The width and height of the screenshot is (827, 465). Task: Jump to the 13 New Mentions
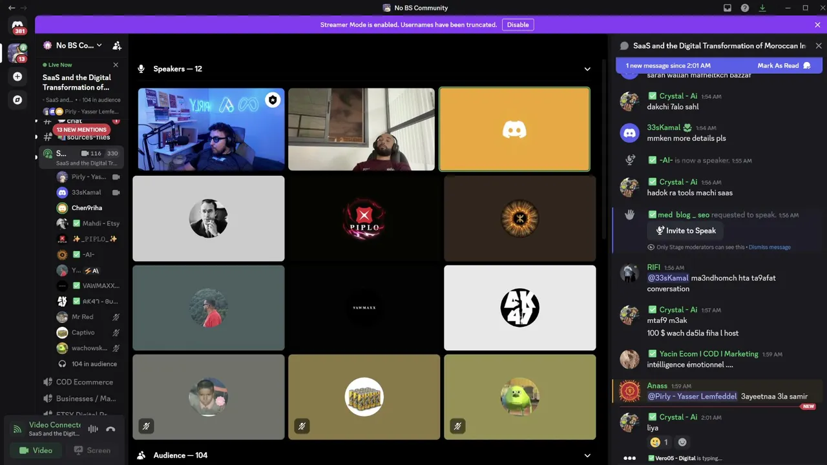pyautogui.click(x=81, y=130)
